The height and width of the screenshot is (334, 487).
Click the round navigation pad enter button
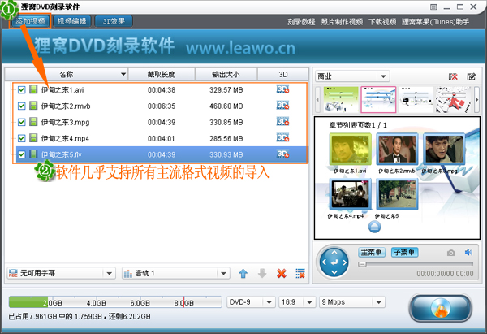(x=334, y=262)
